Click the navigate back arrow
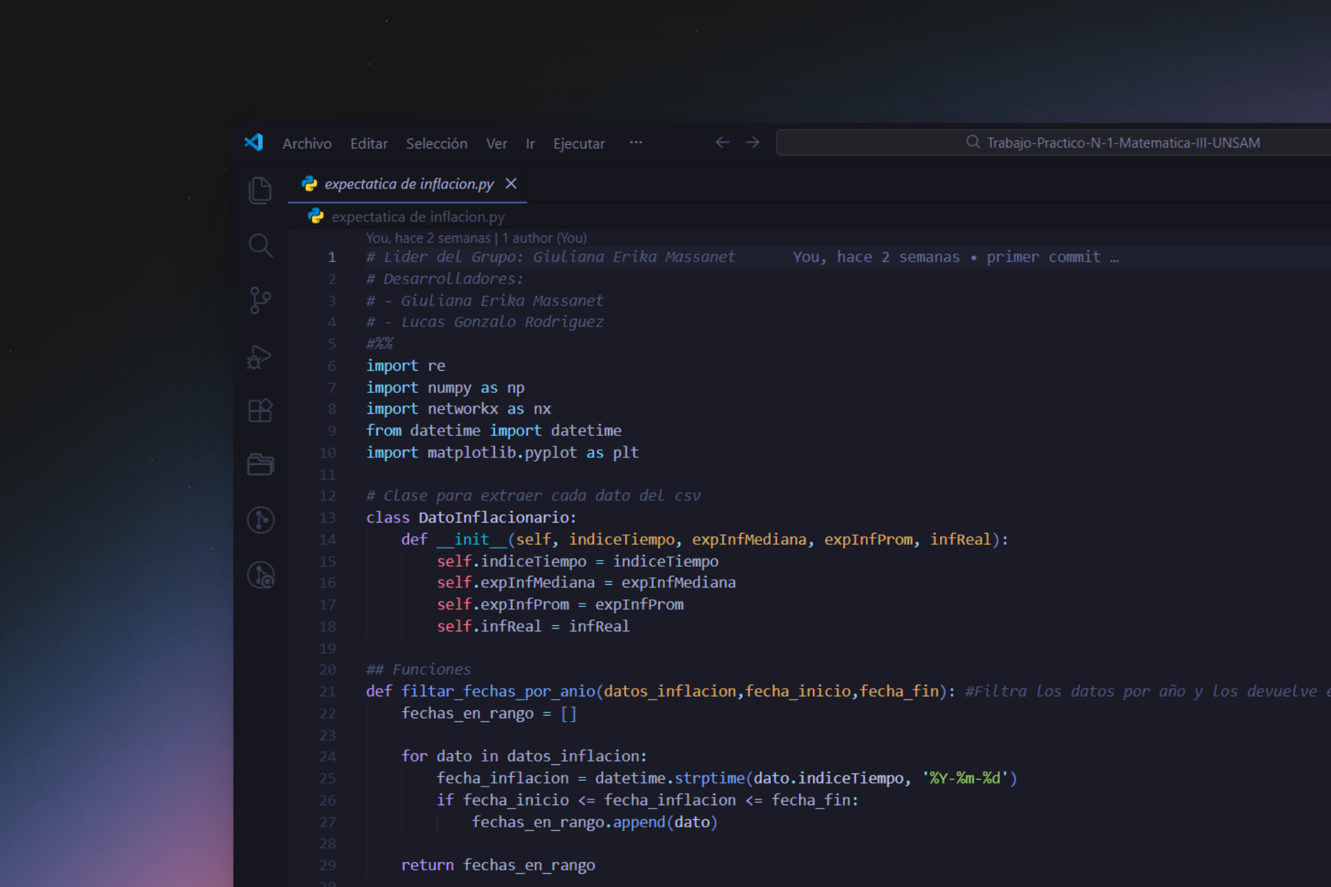Viewport: 1331px width, 887px height. (722, 142)
